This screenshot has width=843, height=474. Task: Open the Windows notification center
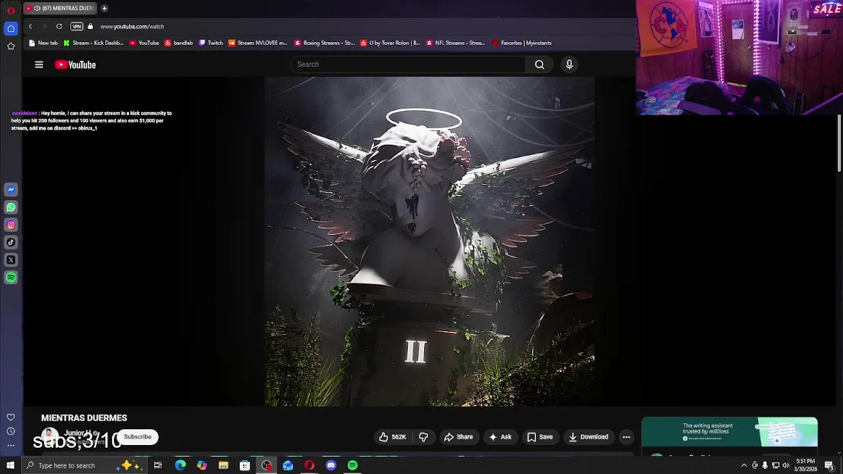[830, 465]
